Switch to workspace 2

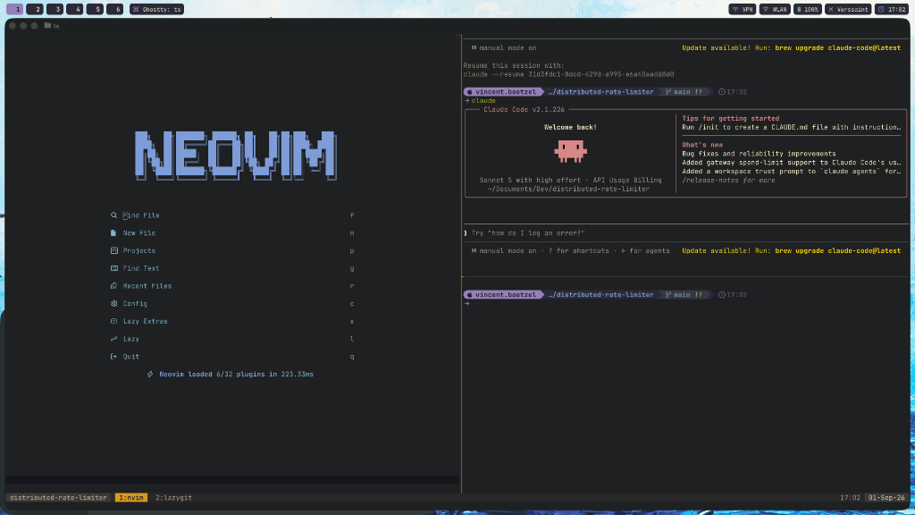pyautogui.click(x=35, y=9)
